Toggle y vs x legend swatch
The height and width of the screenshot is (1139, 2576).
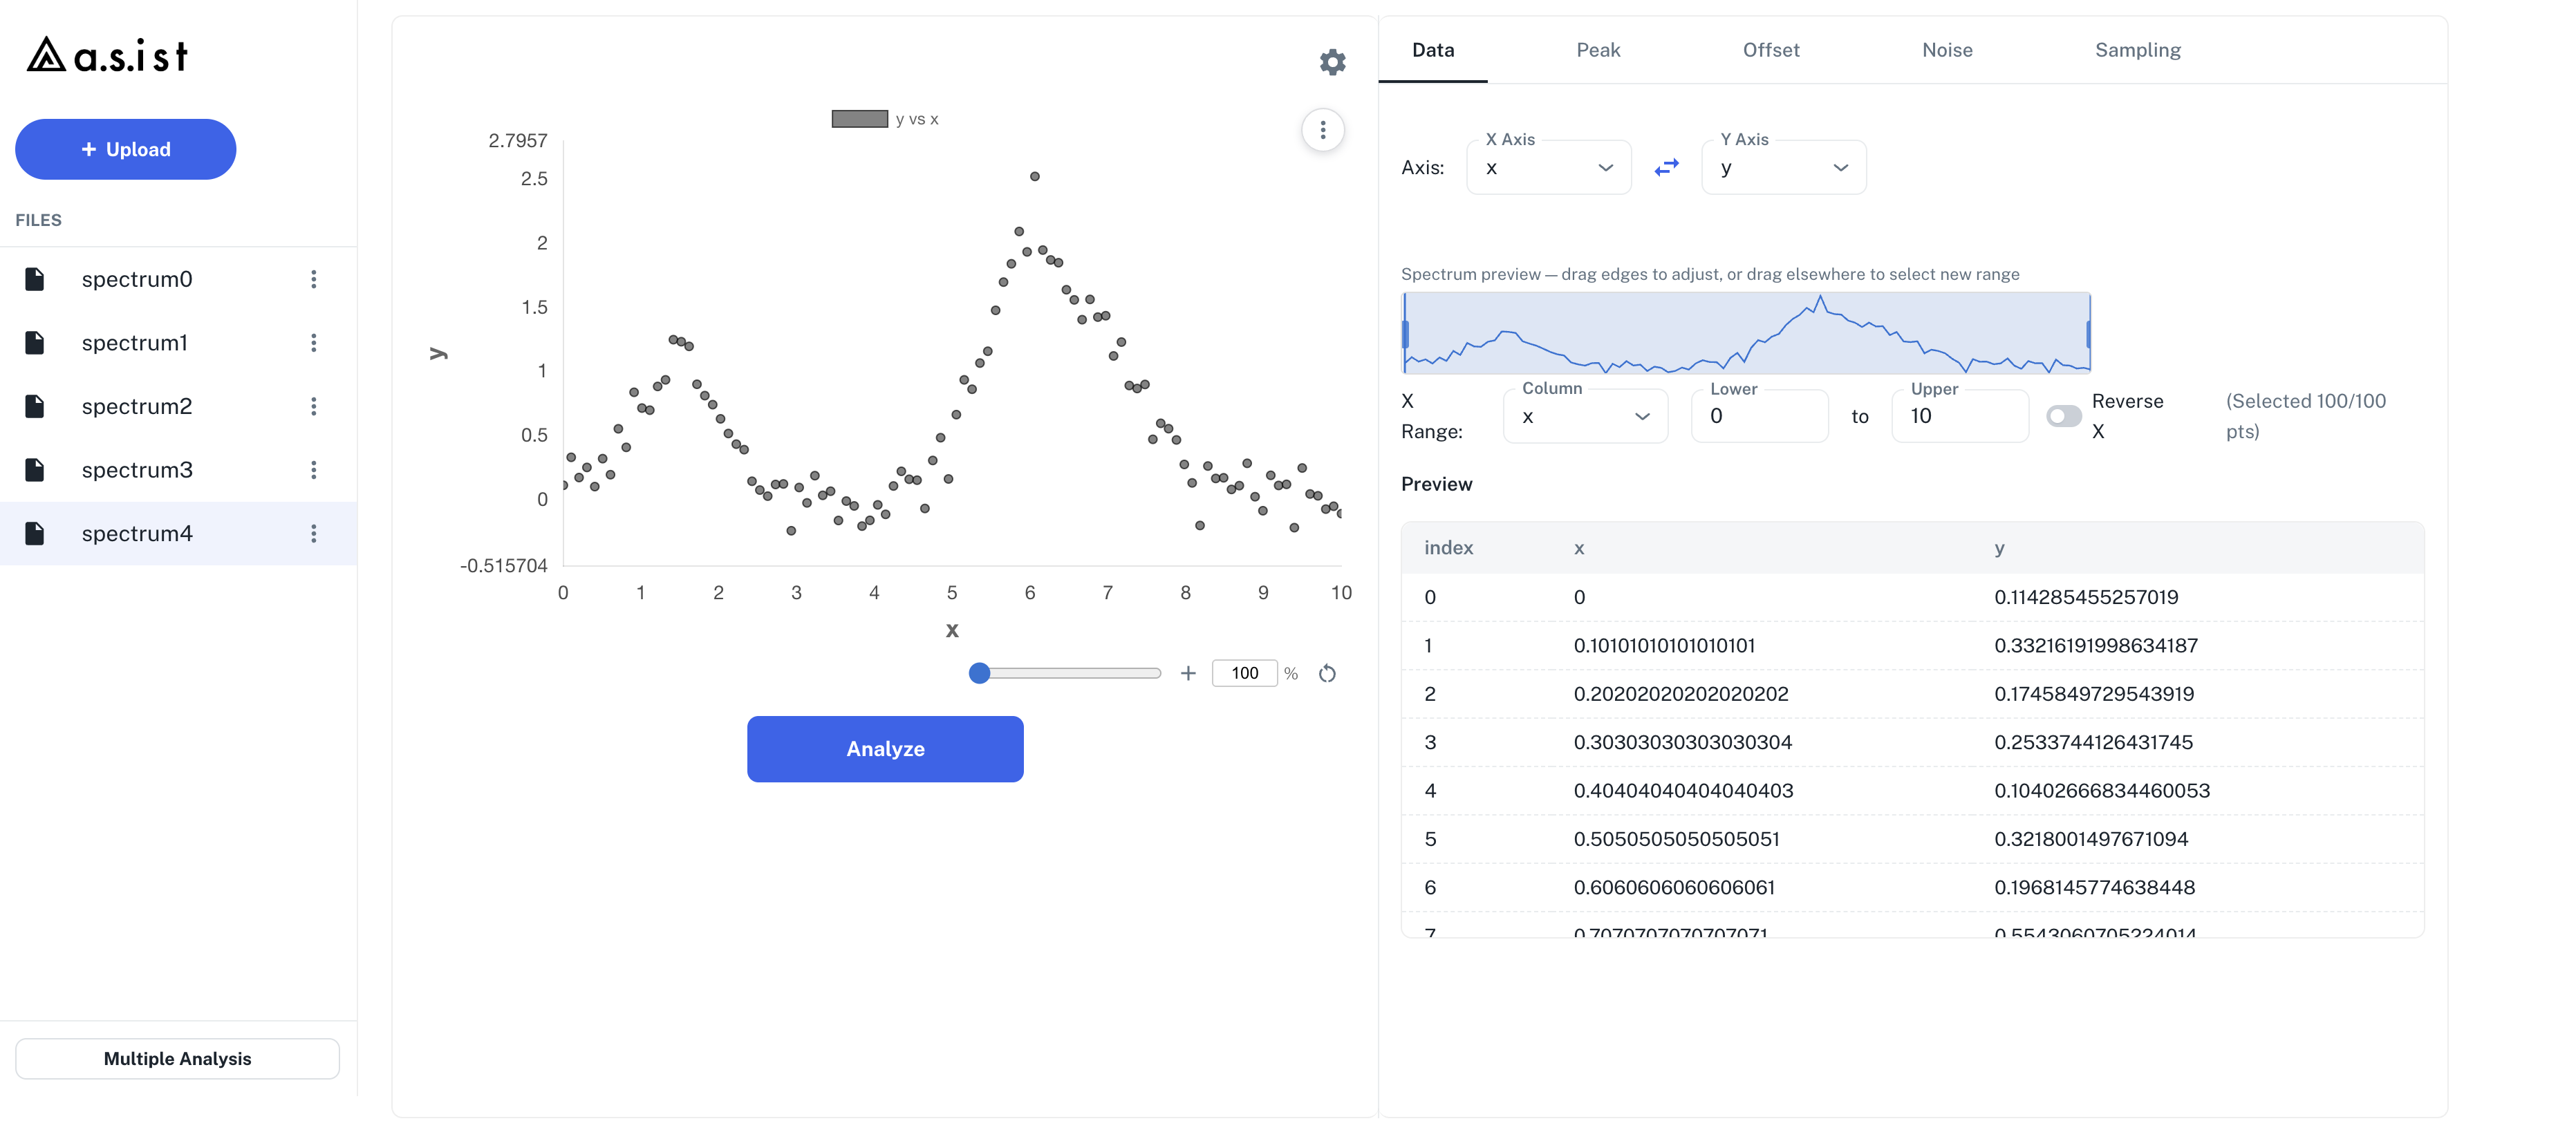pos(859,119)
